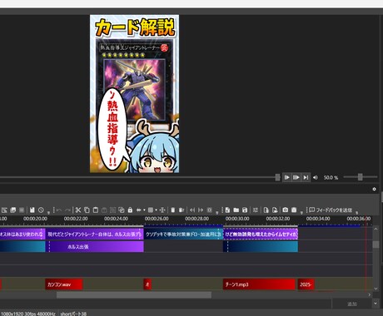Viewport: 383px width, 316px height.
Task: Open dropdown arrow beside the grid icon
Action: (156, 210)
